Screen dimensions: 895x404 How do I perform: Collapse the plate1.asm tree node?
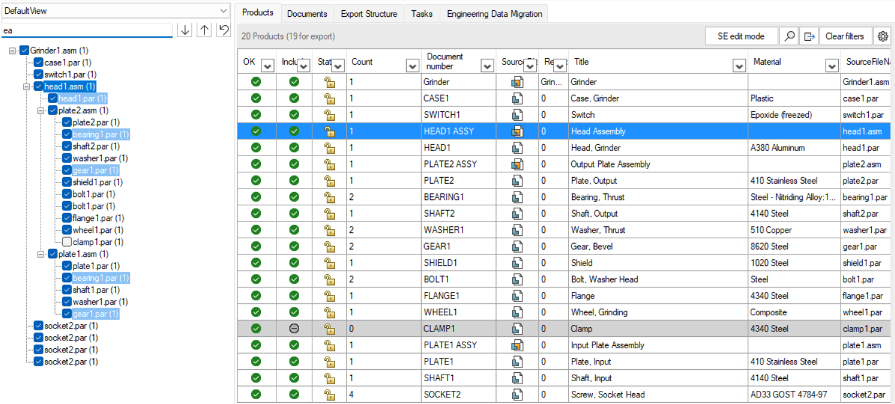[41, 254]
